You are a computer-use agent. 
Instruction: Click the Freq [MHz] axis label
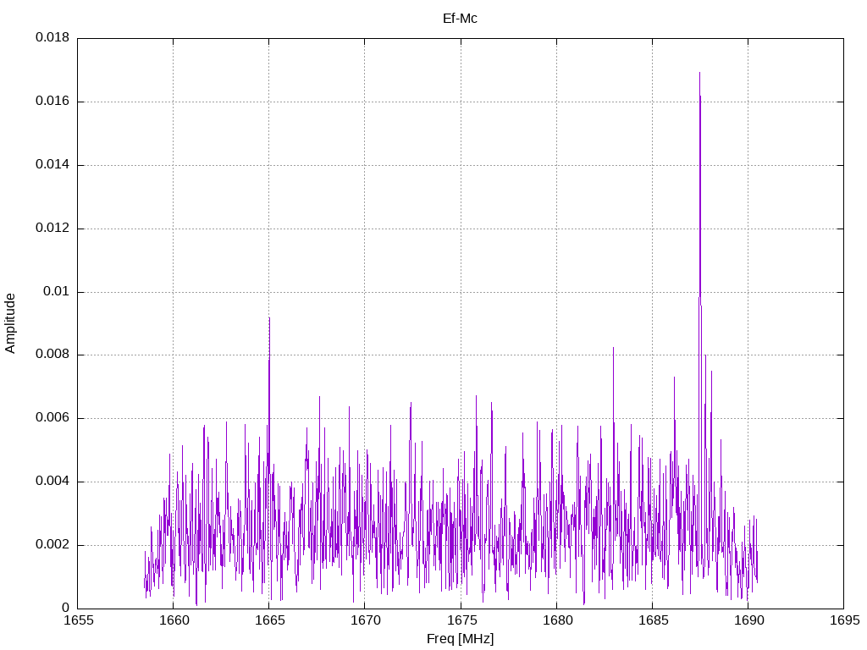pyautogui.click(x=460, y=638)
